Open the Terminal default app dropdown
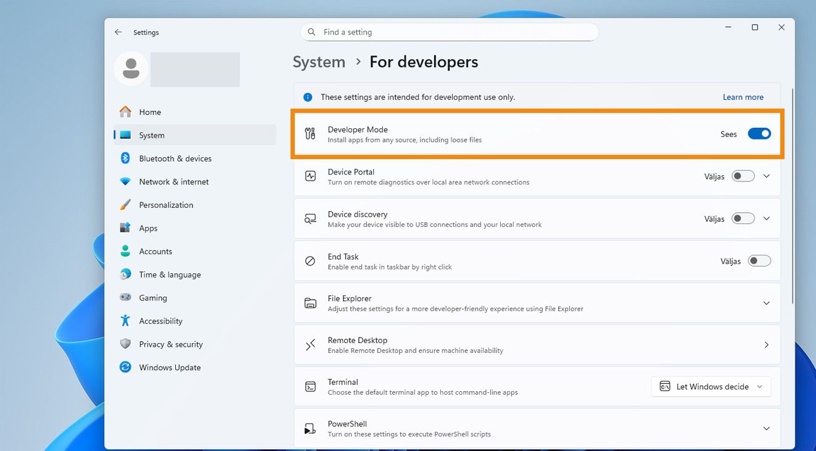The width and height of the screenshot is (816, 451). tap(711, 387)
